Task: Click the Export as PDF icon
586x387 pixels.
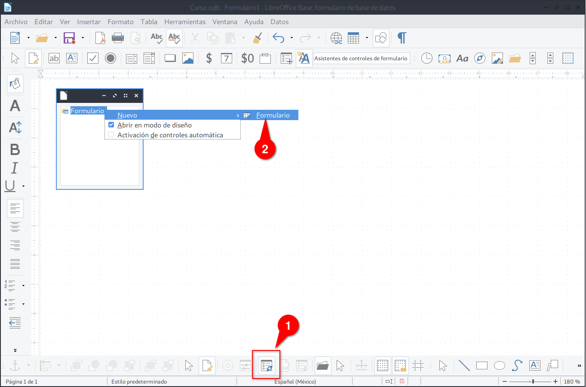Action: (101, 38)
